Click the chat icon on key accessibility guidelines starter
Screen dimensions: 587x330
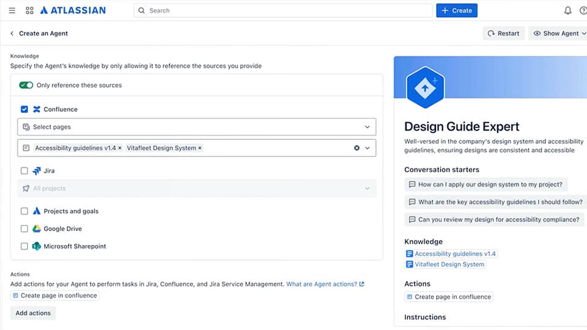412,202
